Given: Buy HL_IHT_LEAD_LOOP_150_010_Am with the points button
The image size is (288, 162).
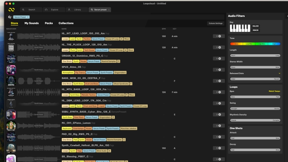Looking at the screenshot, I should tap(218, 36).
